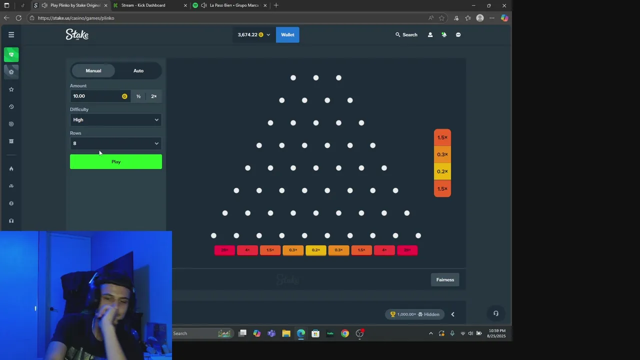Screen dimensions: 640x360
Task: Open Challenges target icon in sidebar
Action: pyautogui.click(x=11, y=124)
